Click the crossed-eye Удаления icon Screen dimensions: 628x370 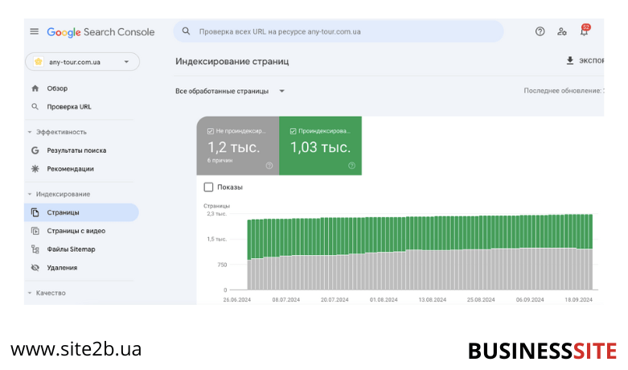click(35, 268)
